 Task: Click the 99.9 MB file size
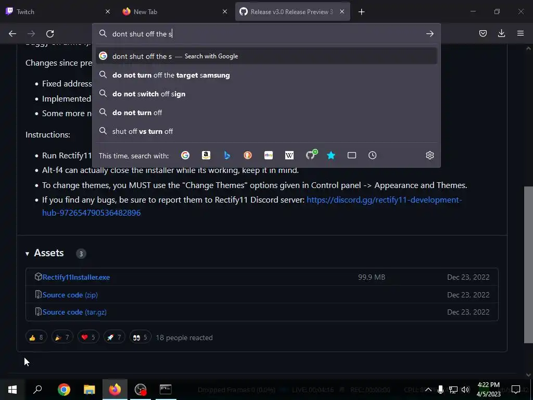(x=372, y=277)
